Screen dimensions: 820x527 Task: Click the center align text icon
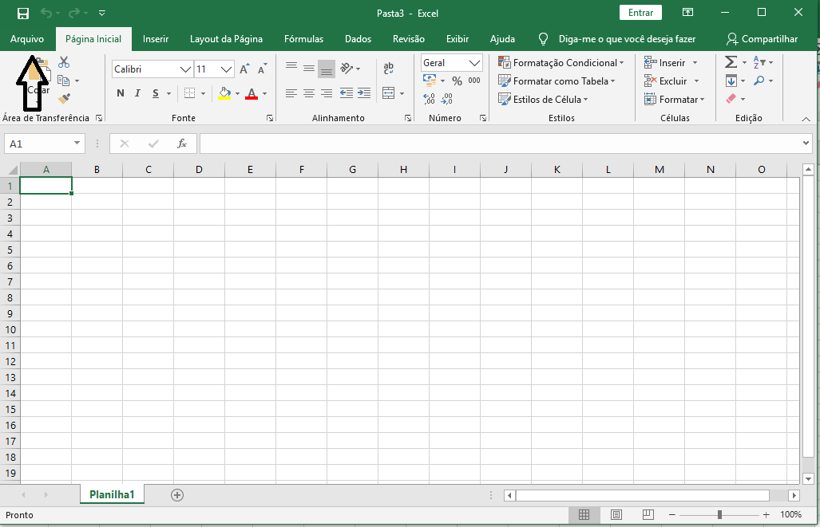[x=308, y=93]
